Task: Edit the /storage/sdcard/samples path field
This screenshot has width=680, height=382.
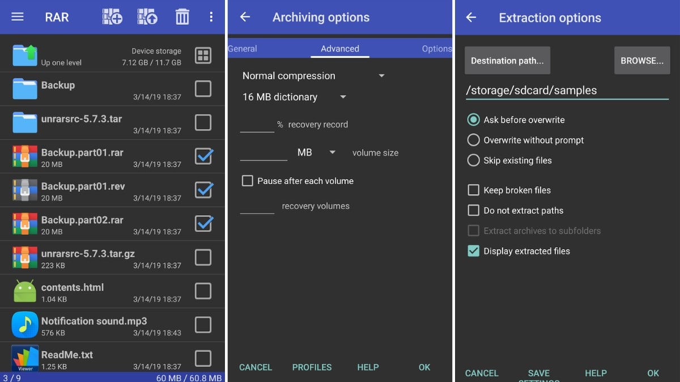Action: click(567, 91)
